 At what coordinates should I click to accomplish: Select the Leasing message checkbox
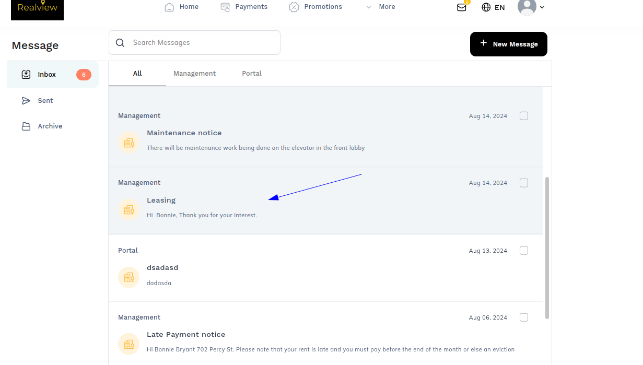point(524,183)
